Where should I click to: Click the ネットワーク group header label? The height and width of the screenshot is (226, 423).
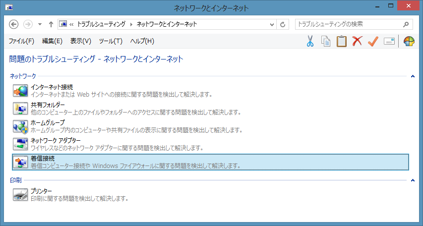[23, 76]
